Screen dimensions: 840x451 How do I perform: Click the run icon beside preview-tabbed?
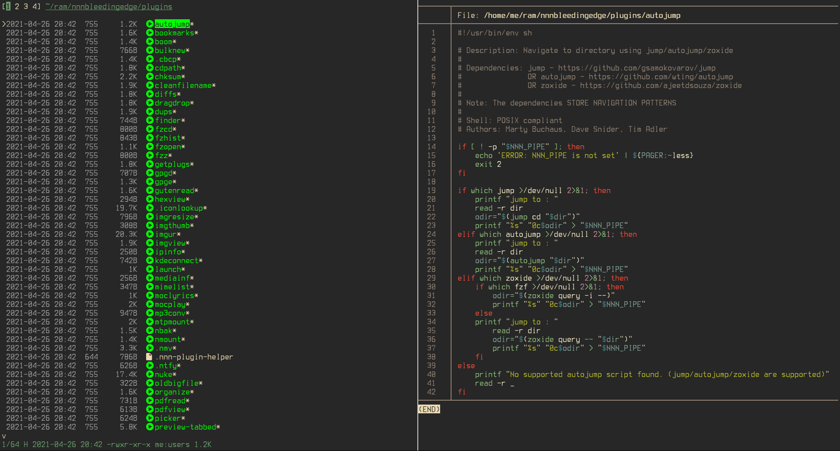(149, 427)
